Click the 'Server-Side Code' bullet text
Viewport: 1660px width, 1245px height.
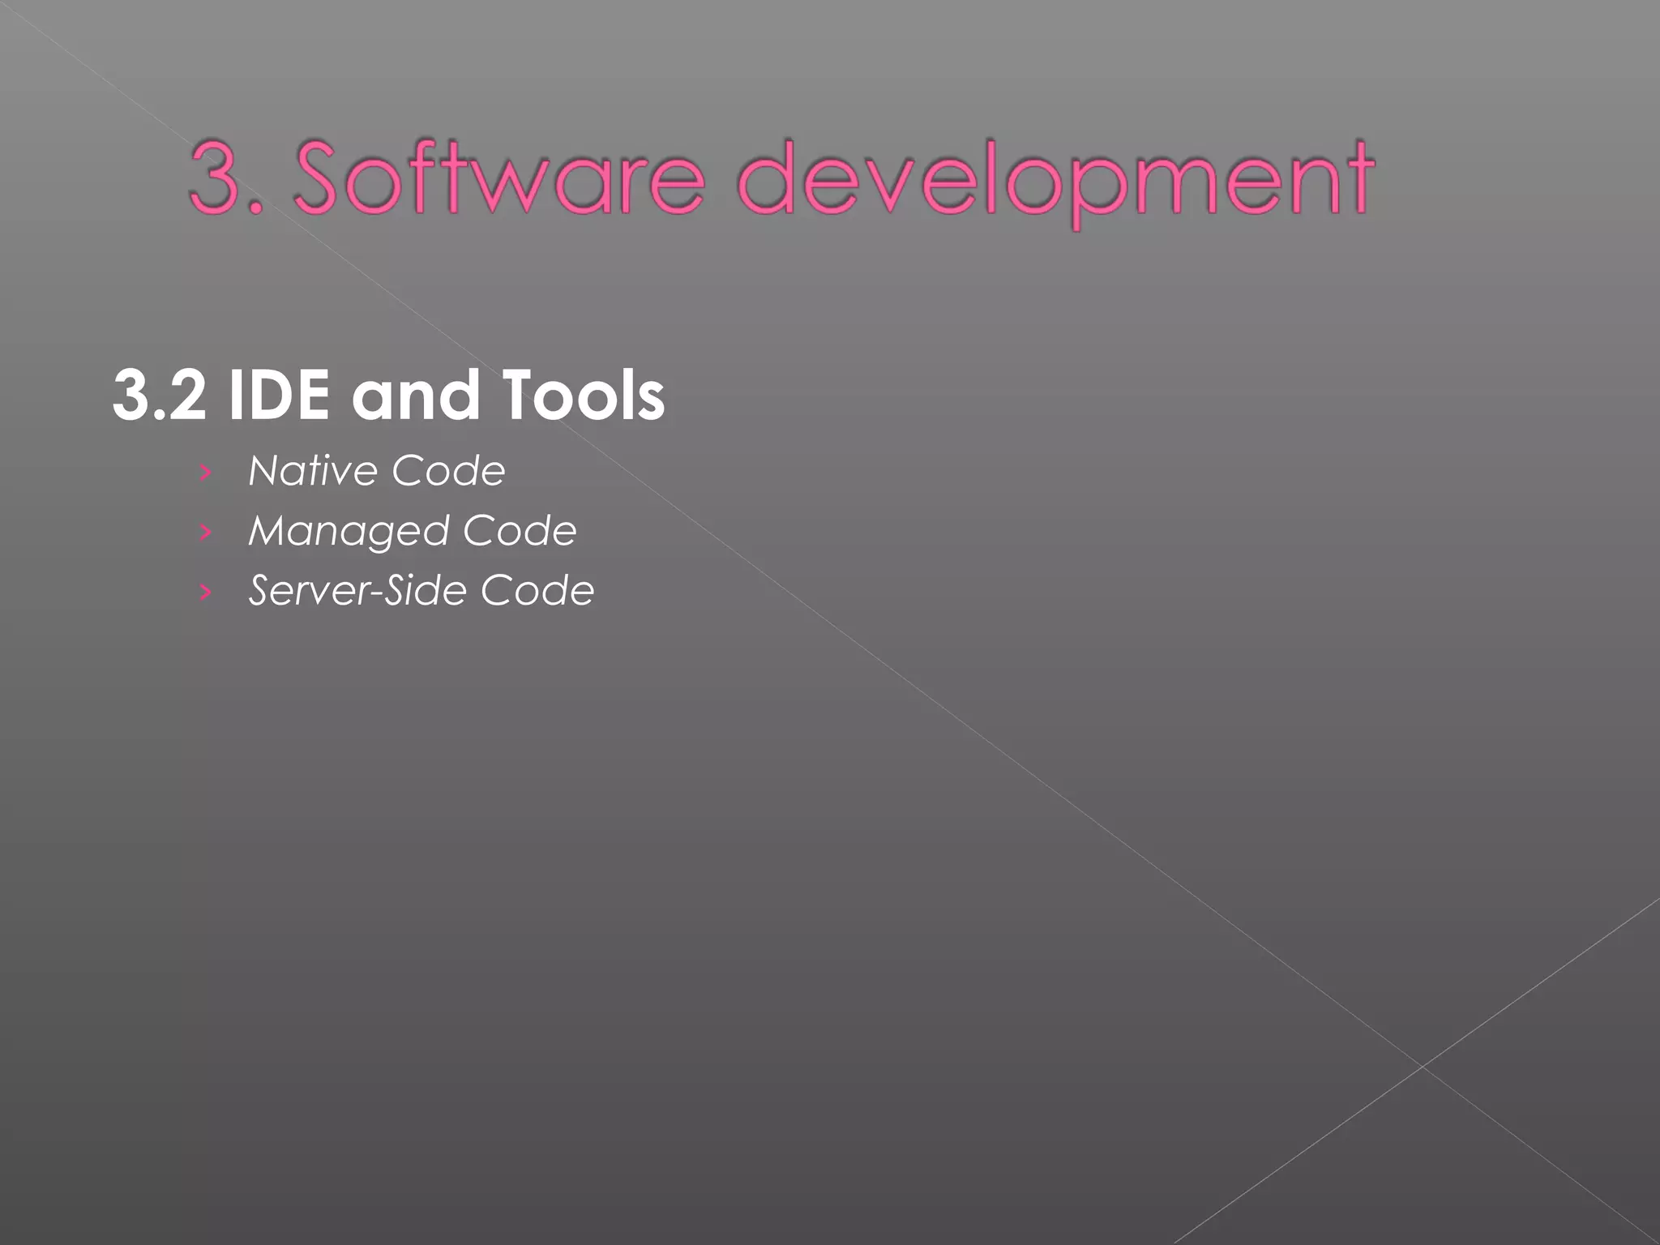click(x=421, y=590)
